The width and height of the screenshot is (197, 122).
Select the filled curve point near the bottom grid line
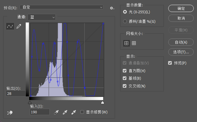click(x=85, y=88)
